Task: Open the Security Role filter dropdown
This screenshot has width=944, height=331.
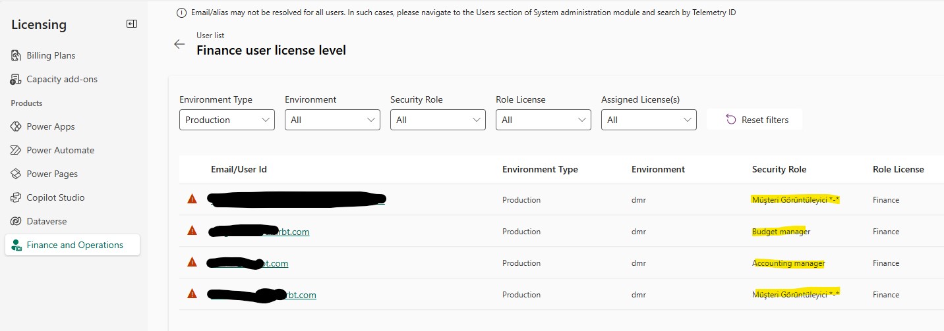Action: tap(438, 120)
